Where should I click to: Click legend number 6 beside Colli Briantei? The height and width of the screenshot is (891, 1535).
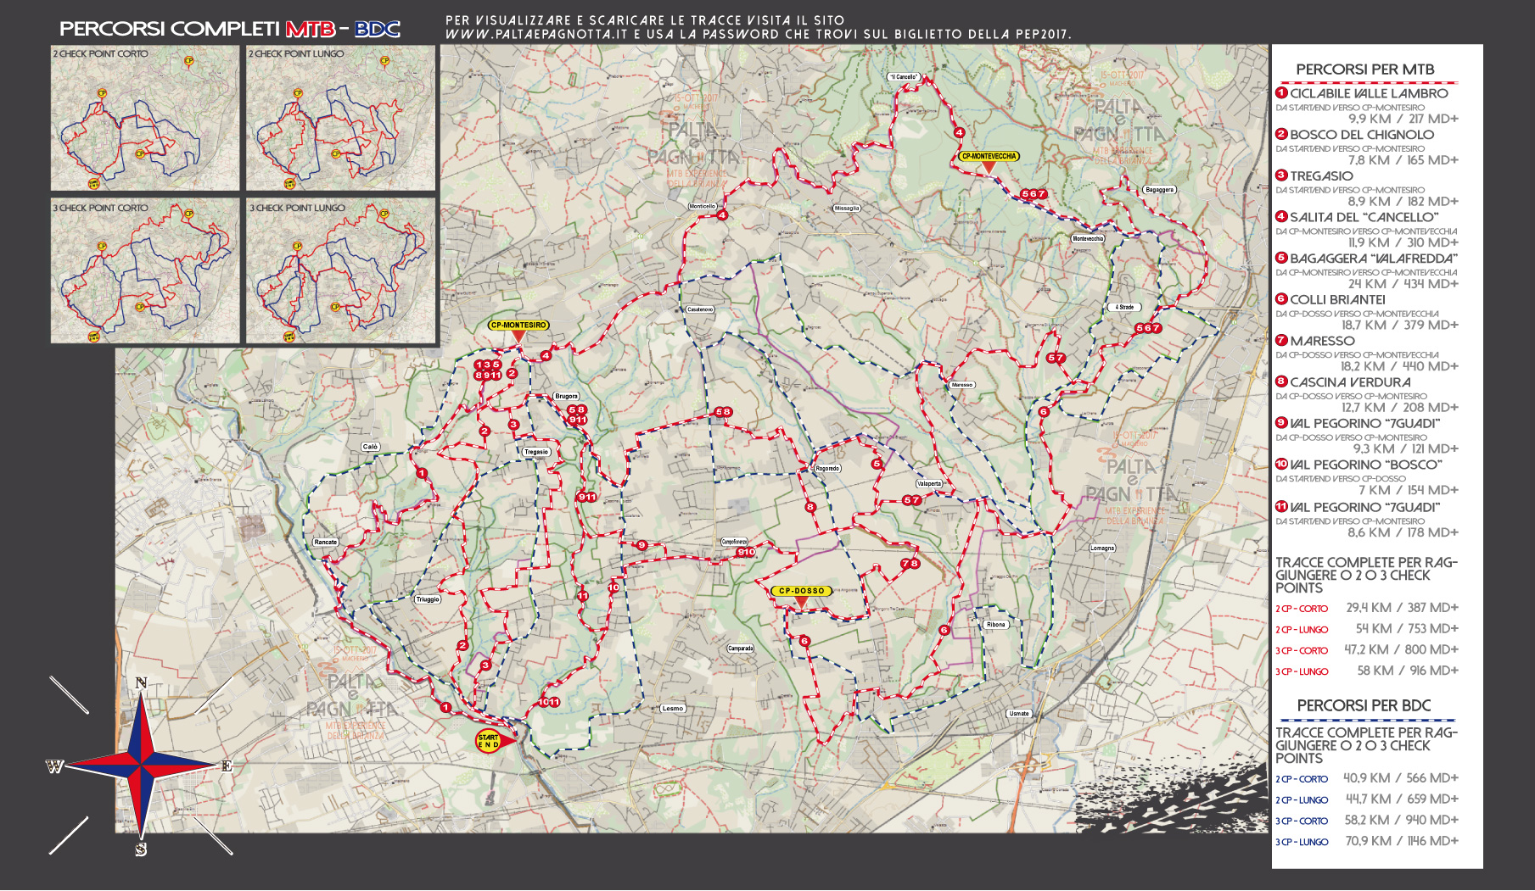[1281, 299]
